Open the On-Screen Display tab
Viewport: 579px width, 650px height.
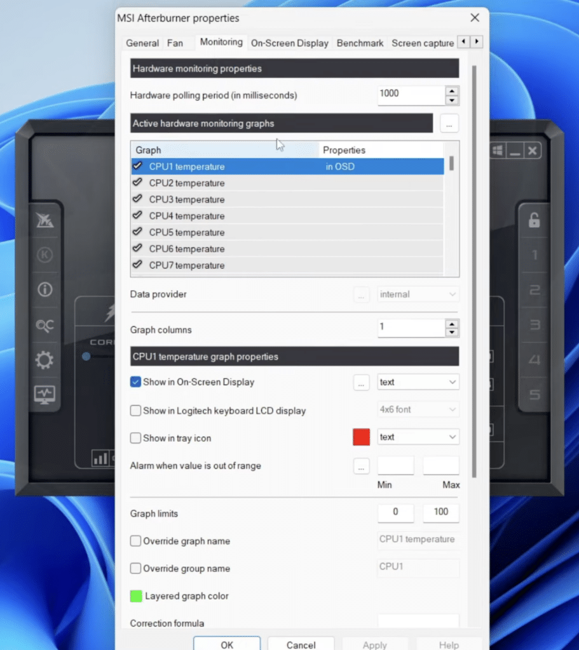(x=289, y=43)
